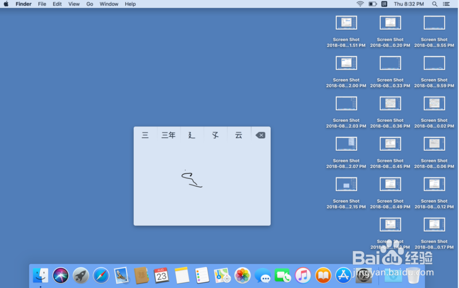459x288 pixels.
Task: Open the View menu
Action: (x=74, y=4)
